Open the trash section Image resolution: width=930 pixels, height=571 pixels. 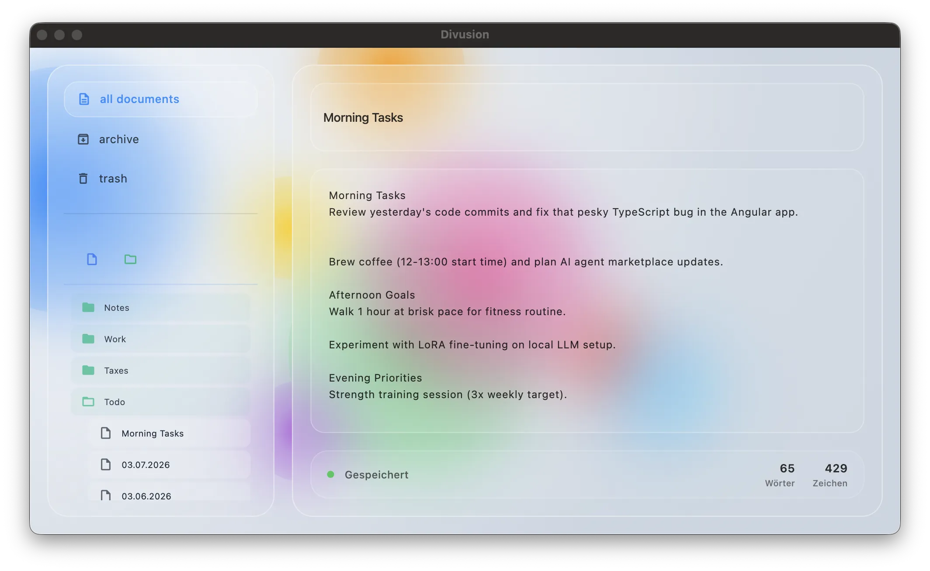pyautogui.click(x=113, y=179)
